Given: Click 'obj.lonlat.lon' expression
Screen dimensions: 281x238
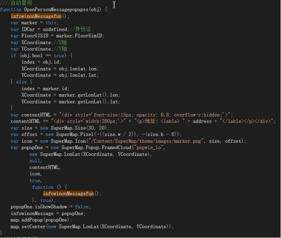Looking at the screenshot, I should pyautogui.click(x=78, y=69).
